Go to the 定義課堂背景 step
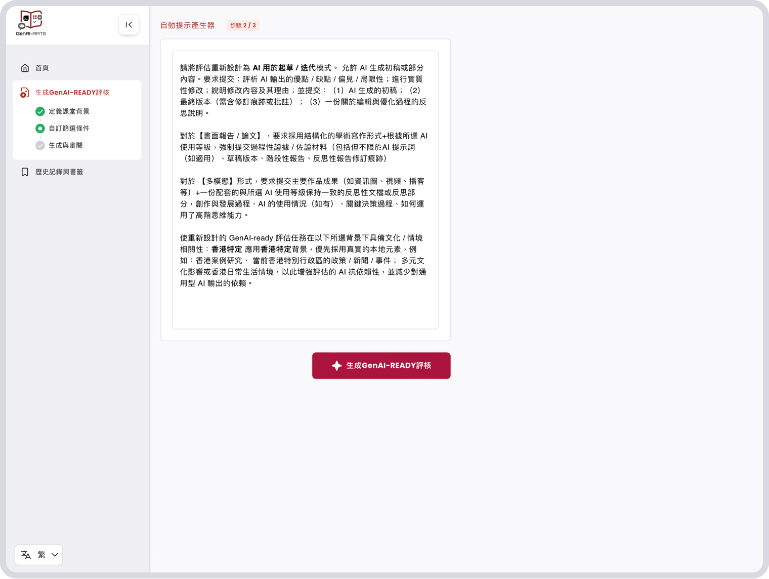The image size is (769, 579). [69, 111]
